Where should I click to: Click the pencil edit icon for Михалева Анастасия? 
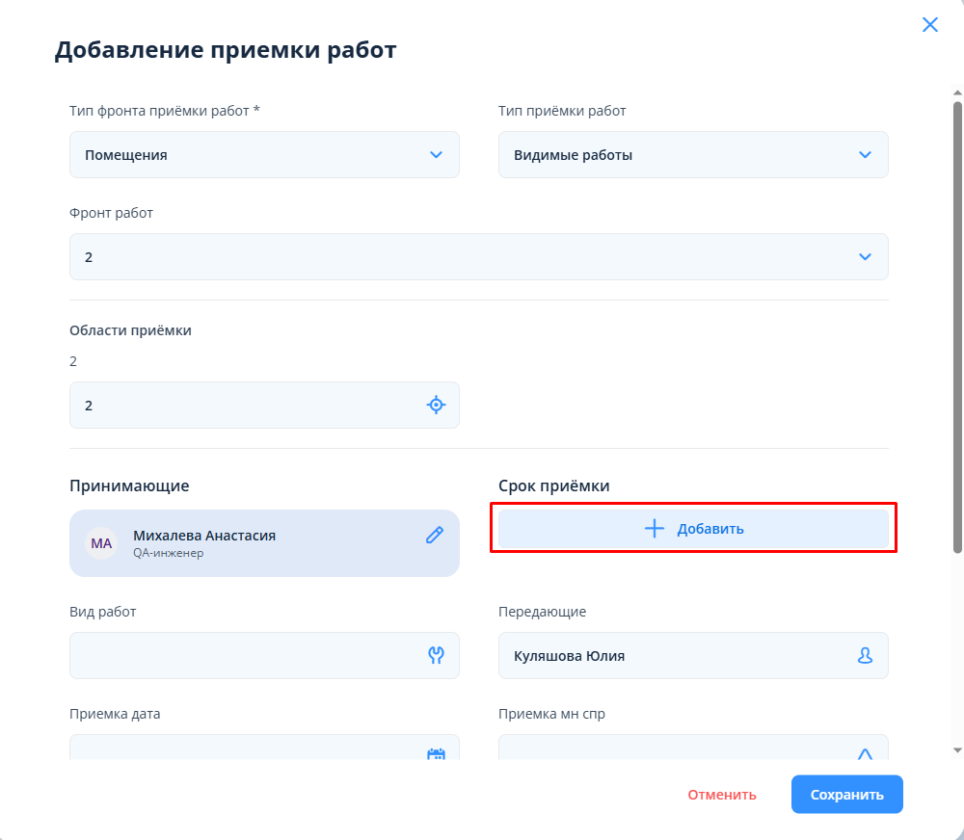tap(435, 536)
